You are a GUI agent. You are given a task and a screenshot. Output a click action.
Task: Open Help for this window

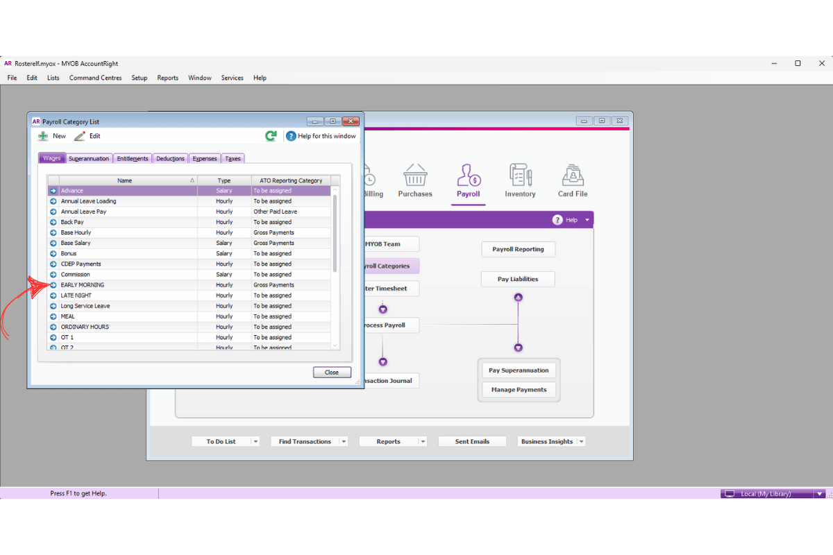point(321,136)
